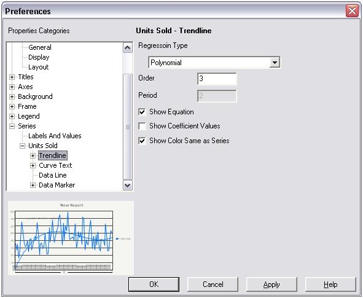The height and width of the screenshot is (298, 363).
Task: Click the Order input field
Action: [x=217, y=79]
